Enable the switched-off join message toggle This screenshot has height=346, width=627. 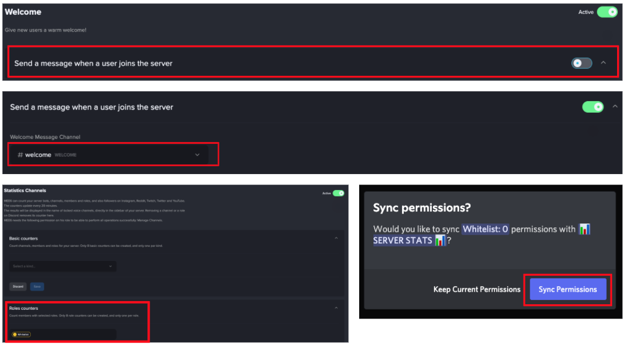pos(581,63)
